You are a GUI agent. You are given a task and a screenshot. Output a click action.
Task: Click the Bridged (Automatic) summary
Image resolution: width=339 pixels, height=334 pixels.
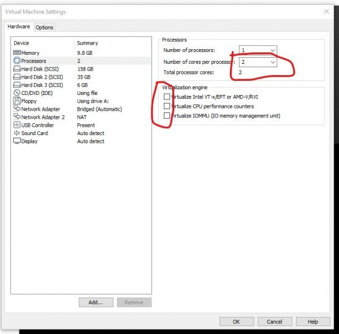[x=99, y=109]
